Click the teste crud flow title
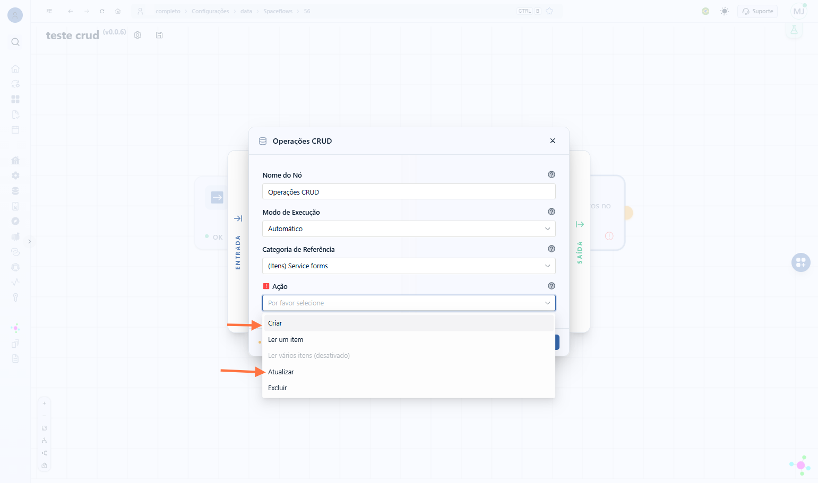Screen dimensions: 818x483 click(73, 36)
